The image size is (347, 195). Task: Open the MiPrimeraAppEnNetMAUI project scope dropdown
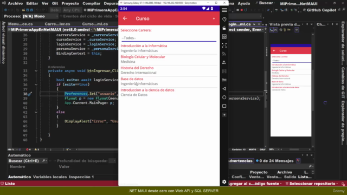[x=50, y=30]
